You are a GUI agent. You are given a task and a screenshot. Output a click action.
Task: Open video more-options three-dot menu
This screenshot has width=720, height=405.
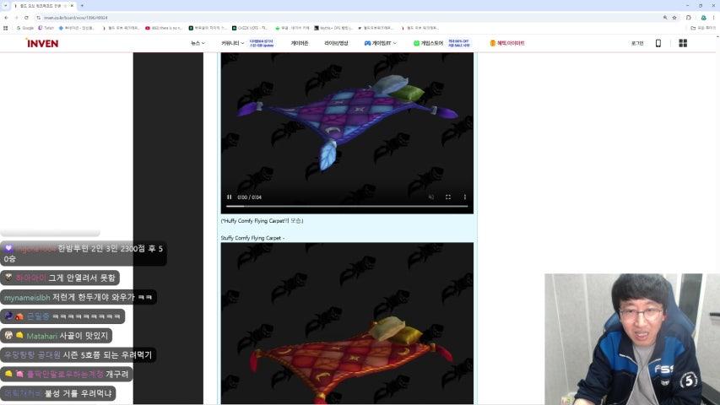pyautogui.click(x=465, y=197)
